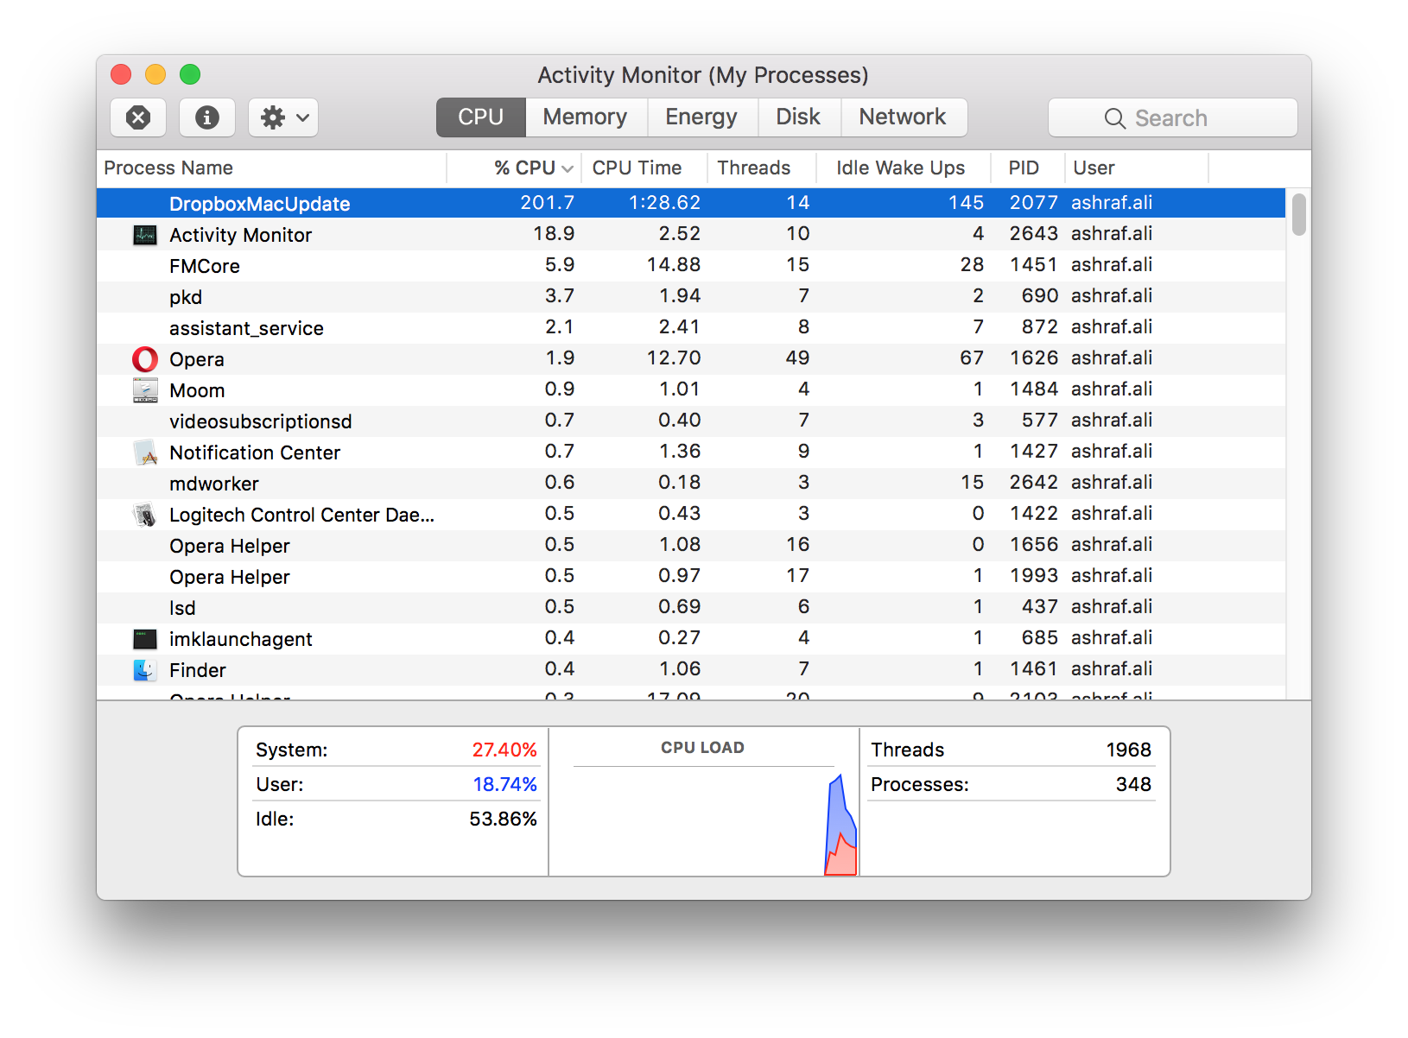Click into the Search input field
The width and height of the screenshot is (1408, 1038).
point(1173,117)
